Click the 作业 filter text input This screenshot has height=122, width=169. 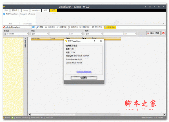point(59,34)
